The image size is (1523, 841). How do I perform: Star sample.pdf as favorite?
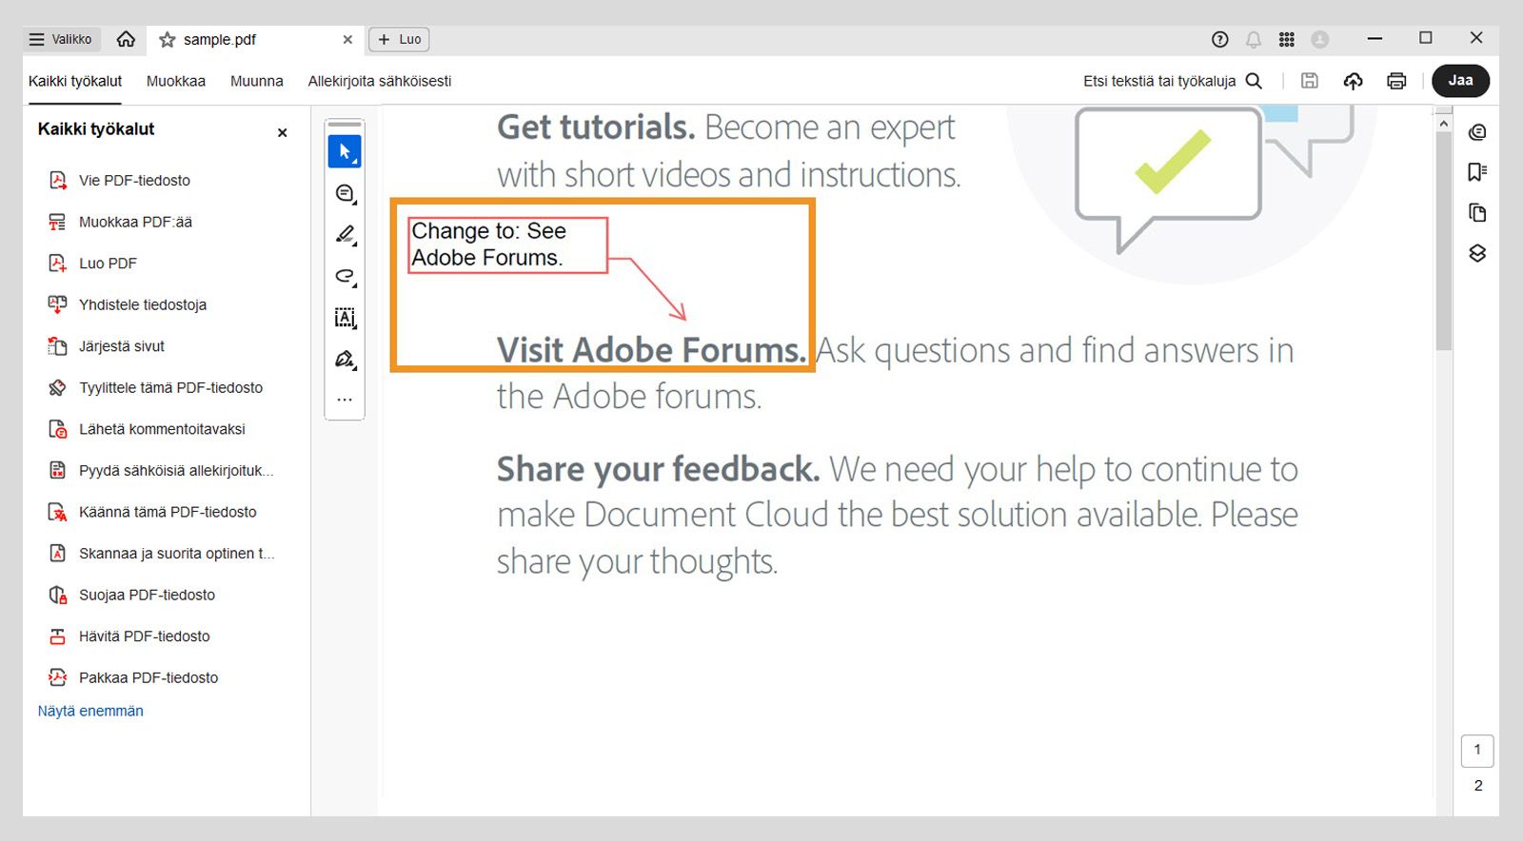pos(168,40)
